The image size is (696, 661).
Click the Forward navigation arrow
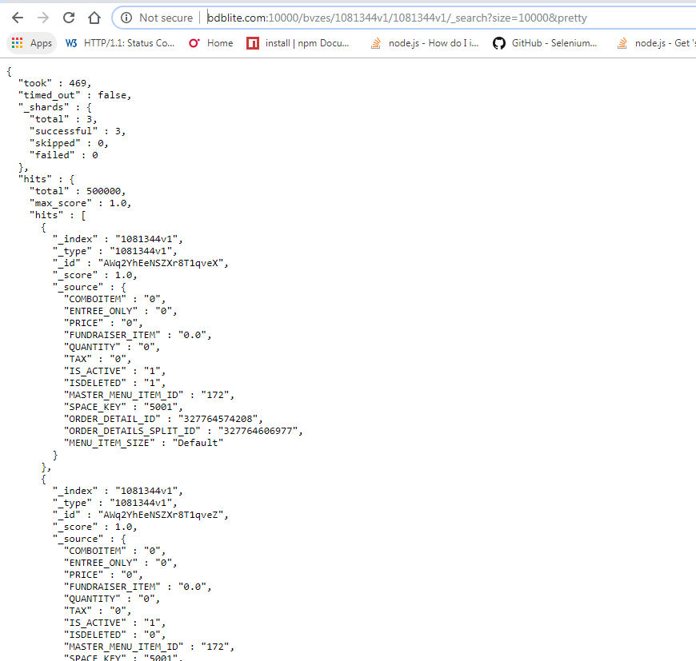click(43, 18)
